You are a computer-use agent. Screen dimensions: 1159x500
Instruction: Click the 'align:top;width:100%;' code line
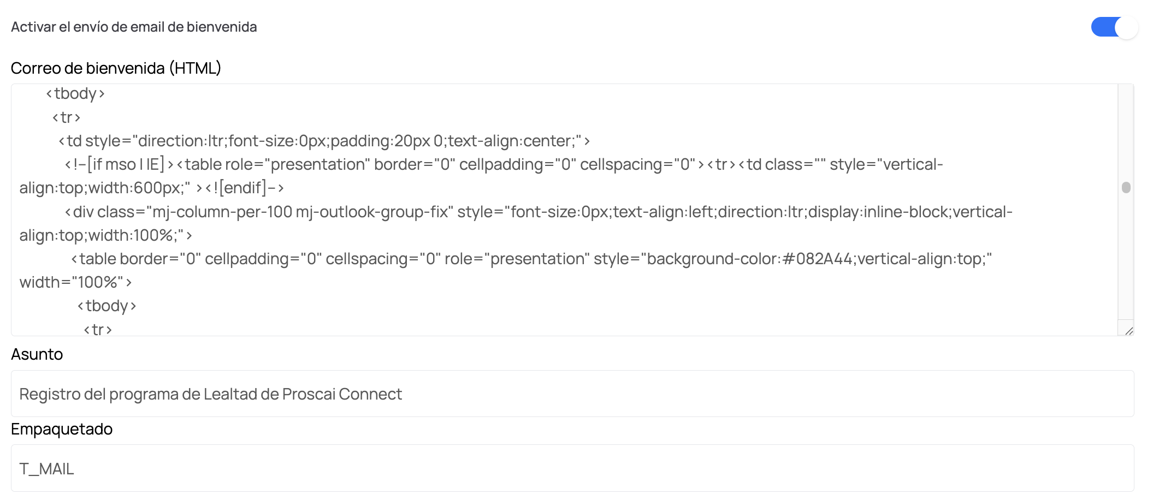(x=106, y=235)
